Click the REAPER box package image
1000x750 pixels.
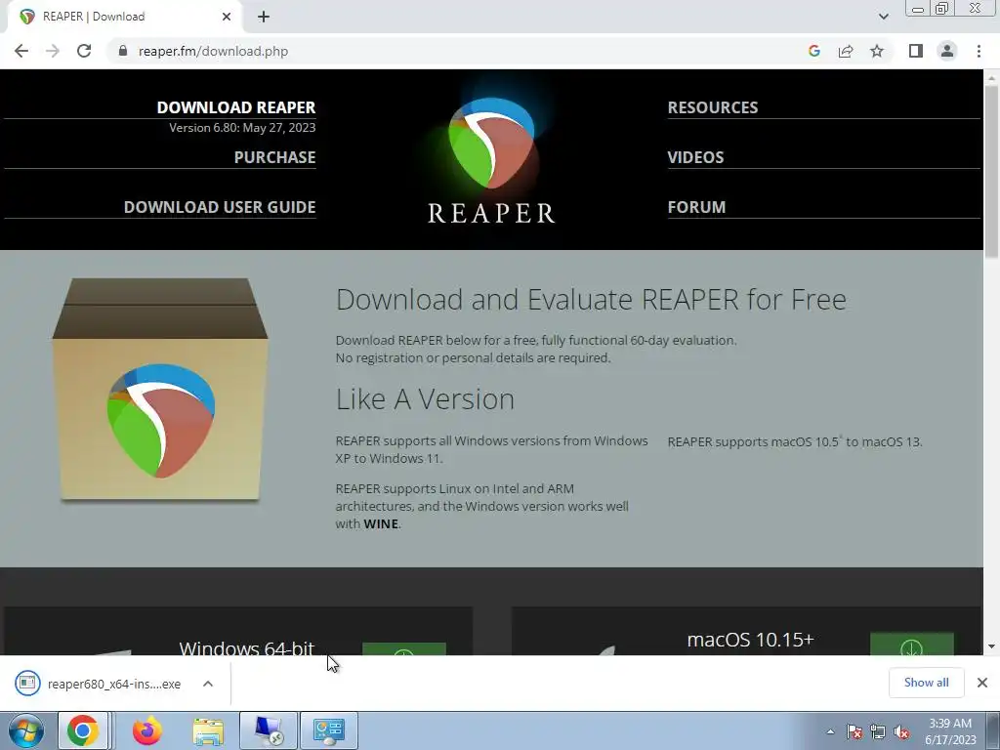[x=160, y=391]
